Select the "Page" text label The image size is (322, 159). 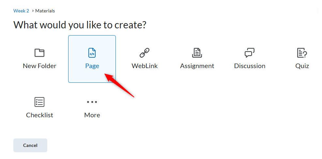tap(92, 66)
